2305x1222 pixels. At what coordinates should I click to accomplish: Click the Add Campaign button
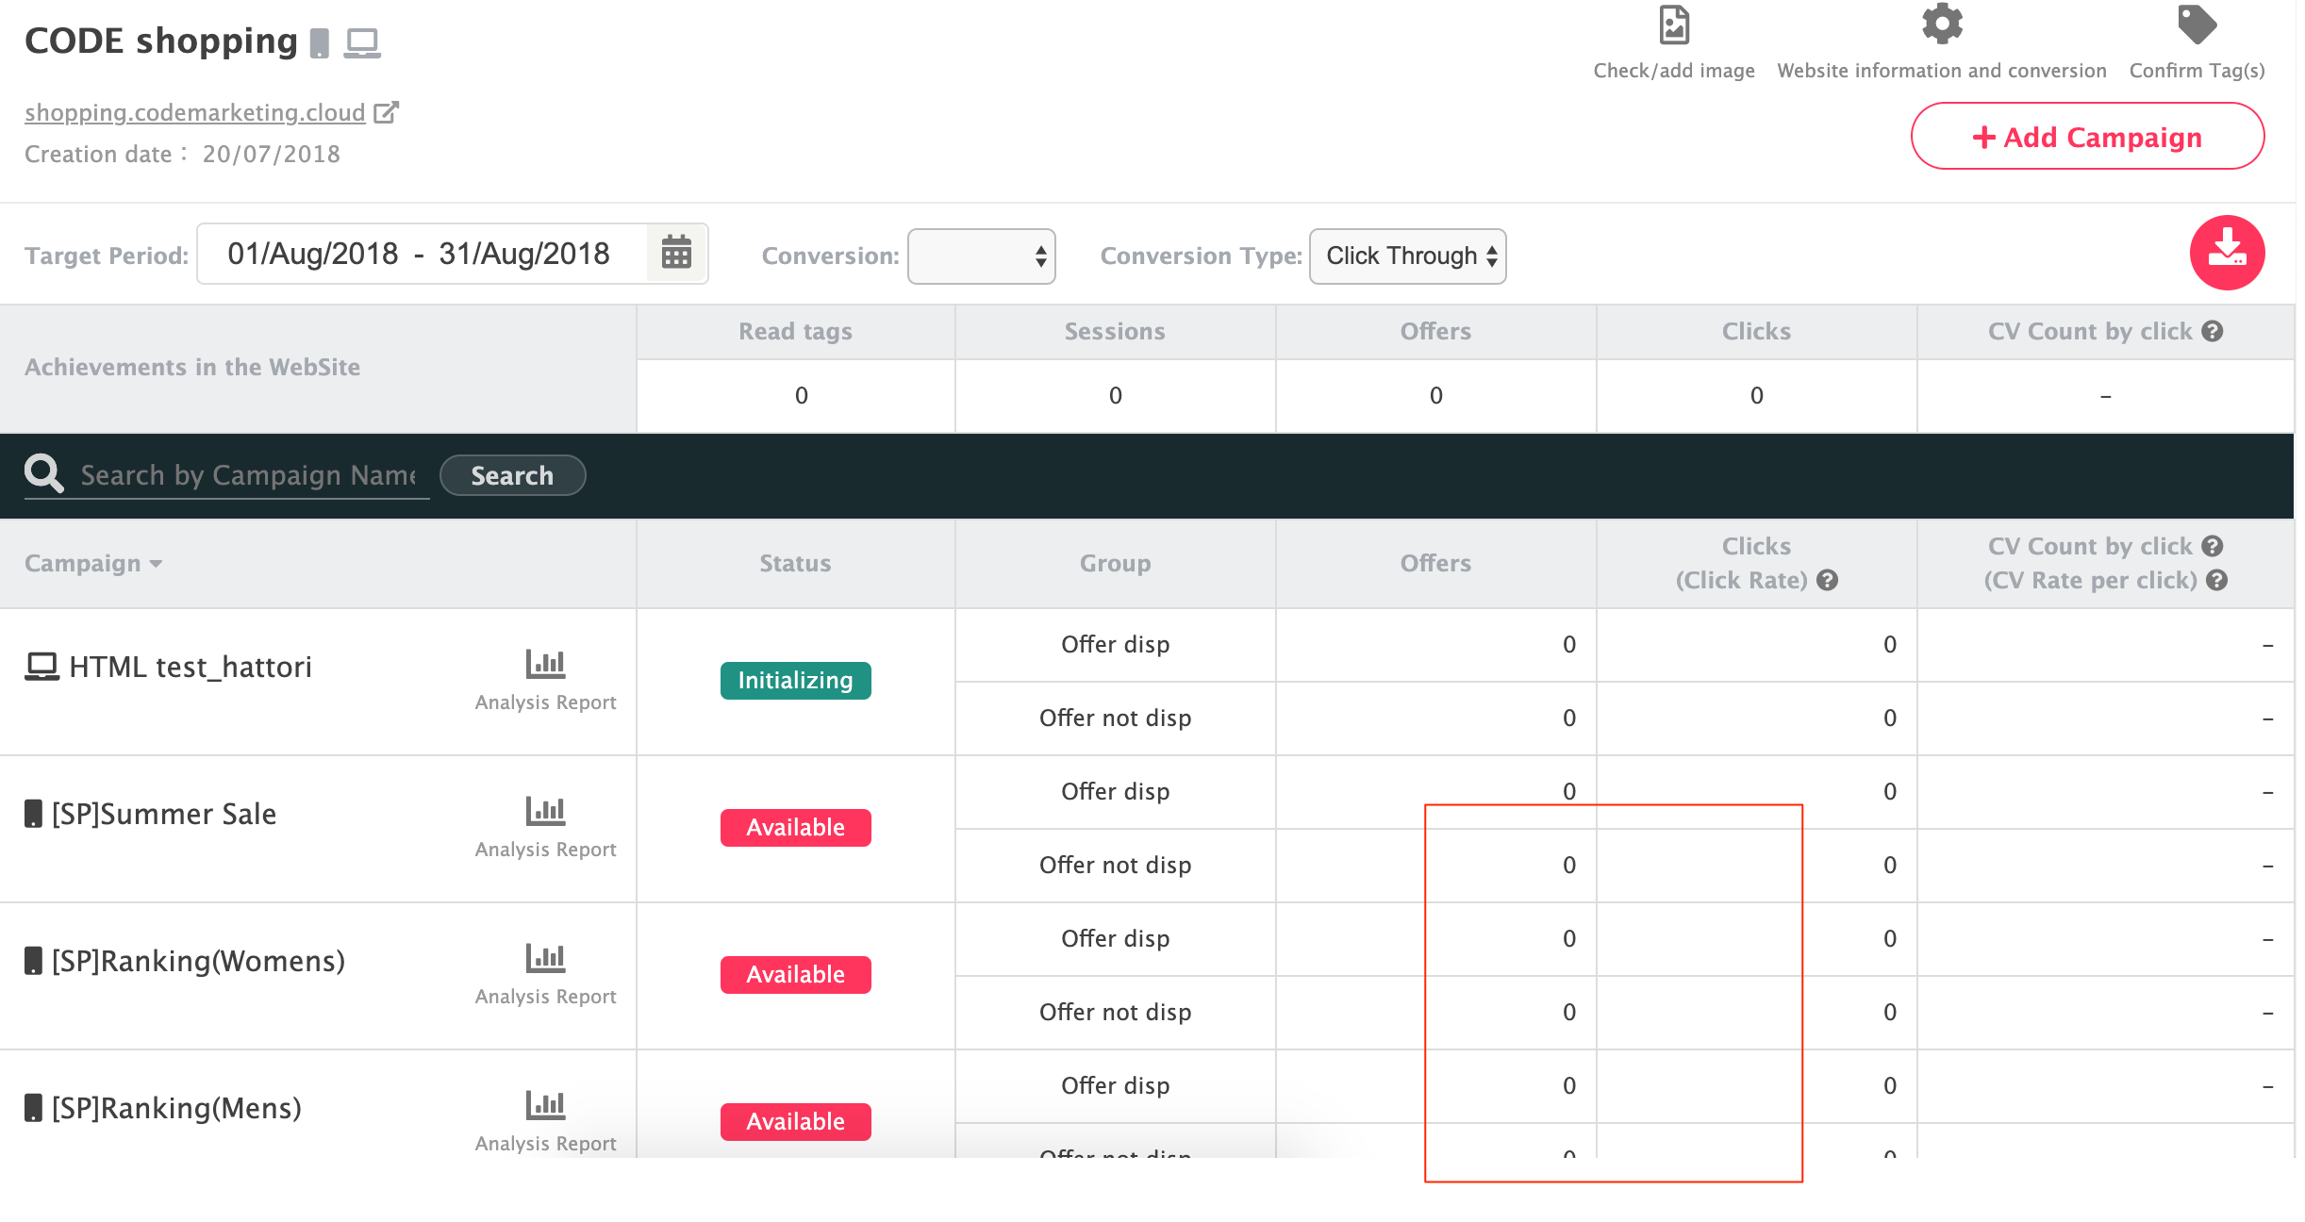(2087, 137)
